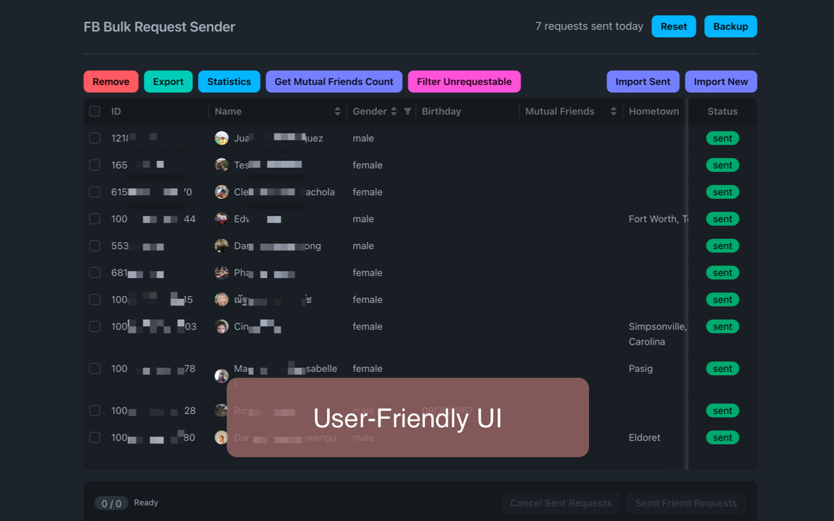Open the Gender column filter icon
The height and width of the screenshot is (521, 834).
click(407, 111)
